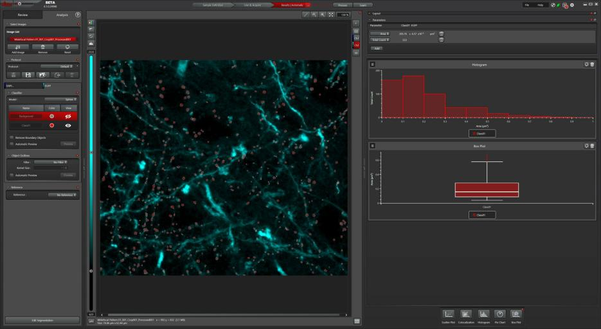The height and width of the screenshot is (329, 601).
Task: Toggle the Ch1 channel button beside viewer
Action: click(x=357, y=39)
